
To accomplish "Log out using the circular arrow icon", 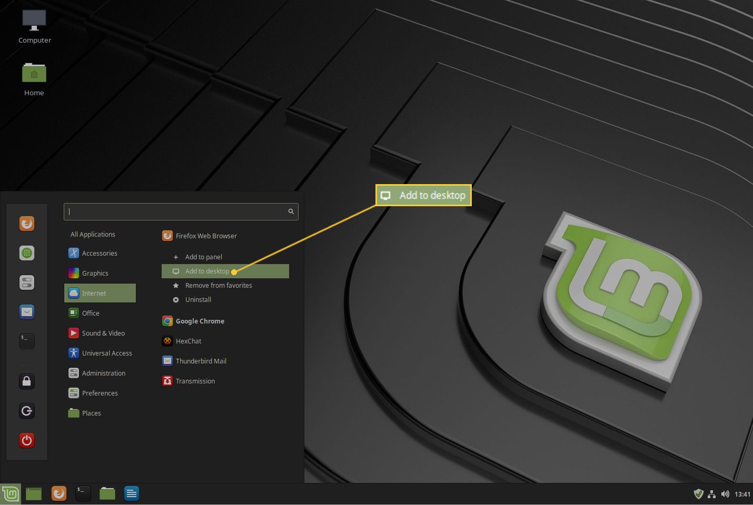I will coord(27,411).
